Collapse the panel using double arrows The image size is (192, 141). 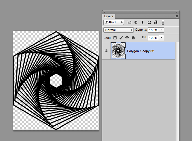(x=177, y=12)
